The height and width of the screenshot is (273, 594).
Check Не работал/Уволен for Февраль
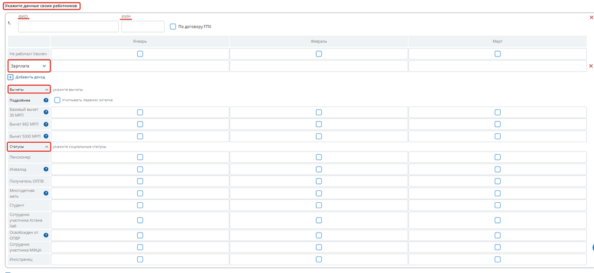pos(319,54)
